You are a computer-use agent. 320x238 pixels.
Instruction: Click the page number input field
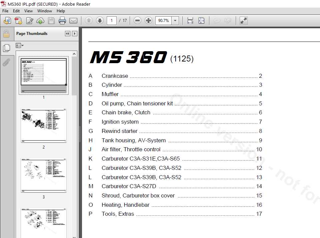[x=112, y=21]
